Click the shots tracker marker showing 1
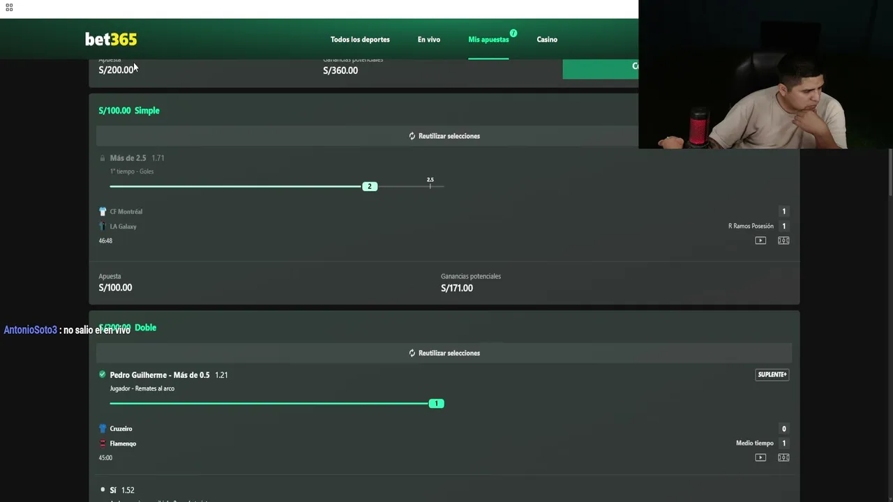Screen dimensions: 893x502 [x=436, y=404]
